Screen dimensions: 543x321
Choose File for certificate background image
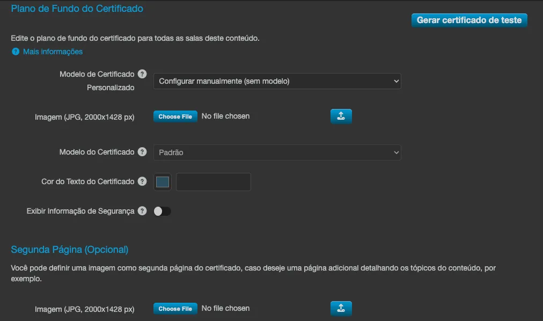[175, 116]
